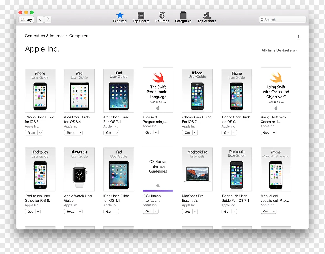Get The Swift Programming book
The image size is (325, 254).
coord(148,132)
